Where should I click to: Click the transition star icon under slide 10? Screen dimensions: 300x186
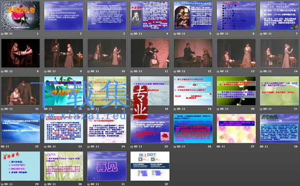tap(89, 71)
